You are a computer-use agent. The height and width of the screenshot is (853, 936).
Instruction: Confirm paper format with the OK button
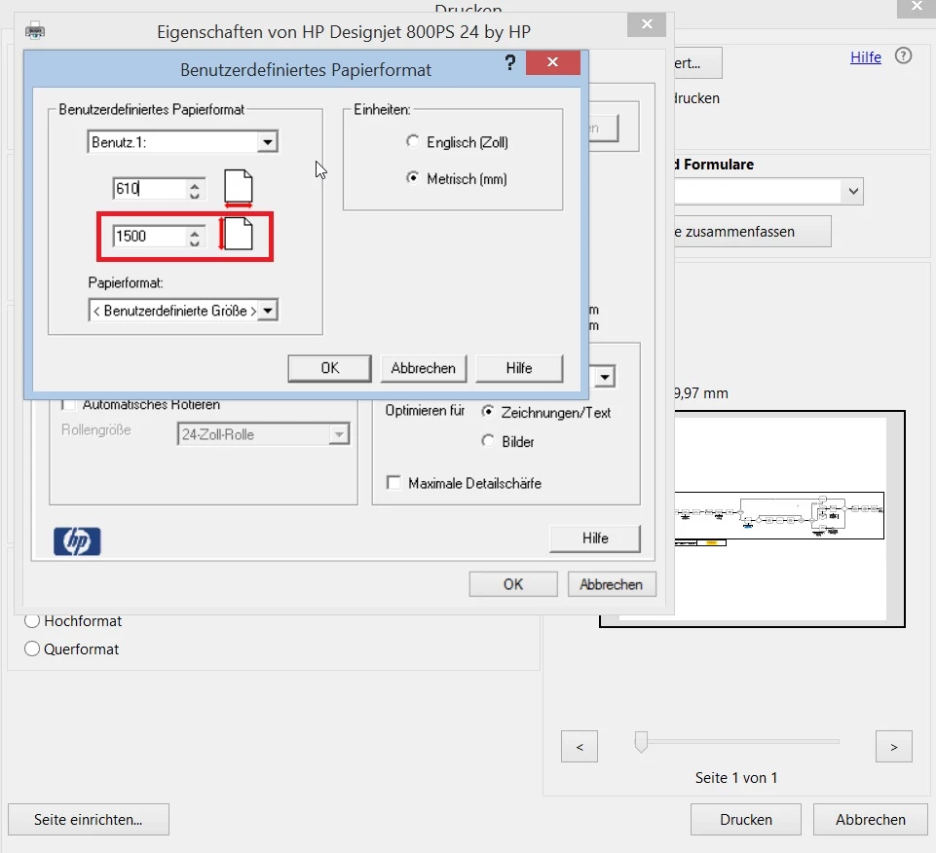tap(329, 368)
